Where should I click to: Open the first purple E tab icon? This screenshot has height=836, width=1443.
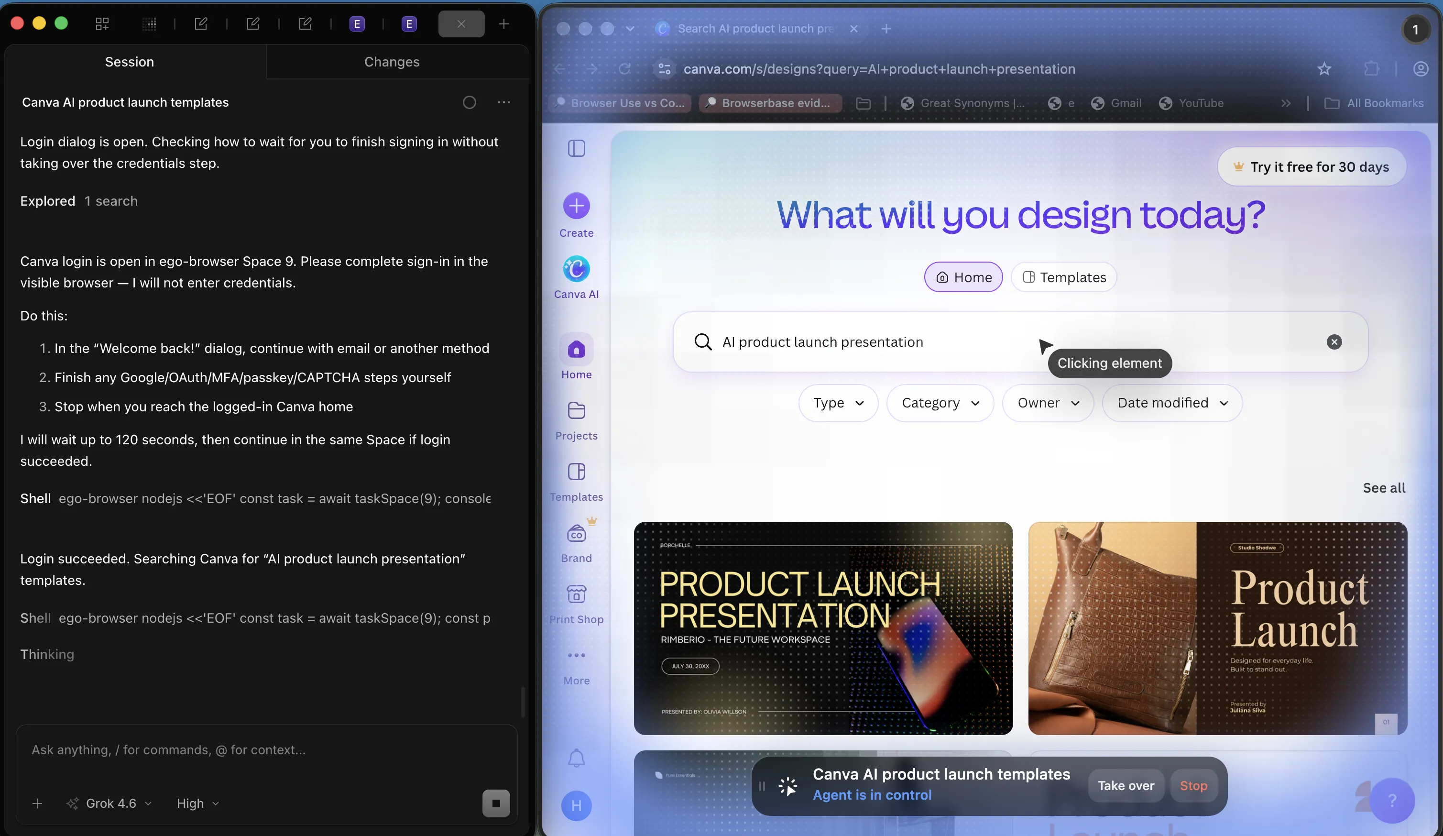(x=357, y=23)
